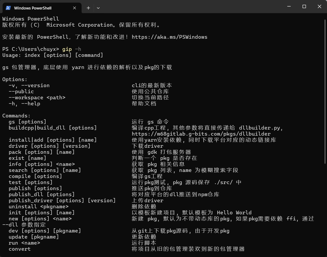Click the PowerShell icon in the tab

click(8, 8)
